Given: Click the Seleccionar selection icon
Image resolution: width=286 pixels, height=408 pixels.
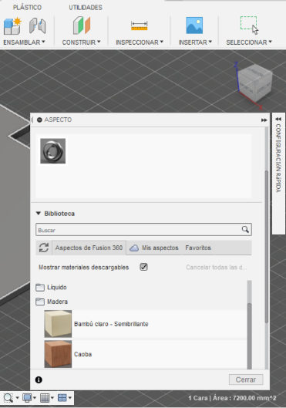Looking at the screenshot, I should pos(249,25).
